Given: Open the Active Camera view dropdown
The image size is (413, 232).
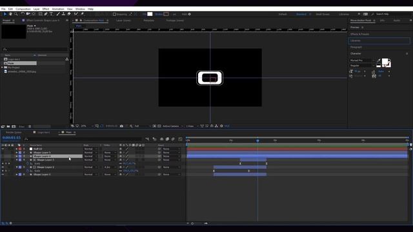Looking at the screenshot, I should point(173,126).
